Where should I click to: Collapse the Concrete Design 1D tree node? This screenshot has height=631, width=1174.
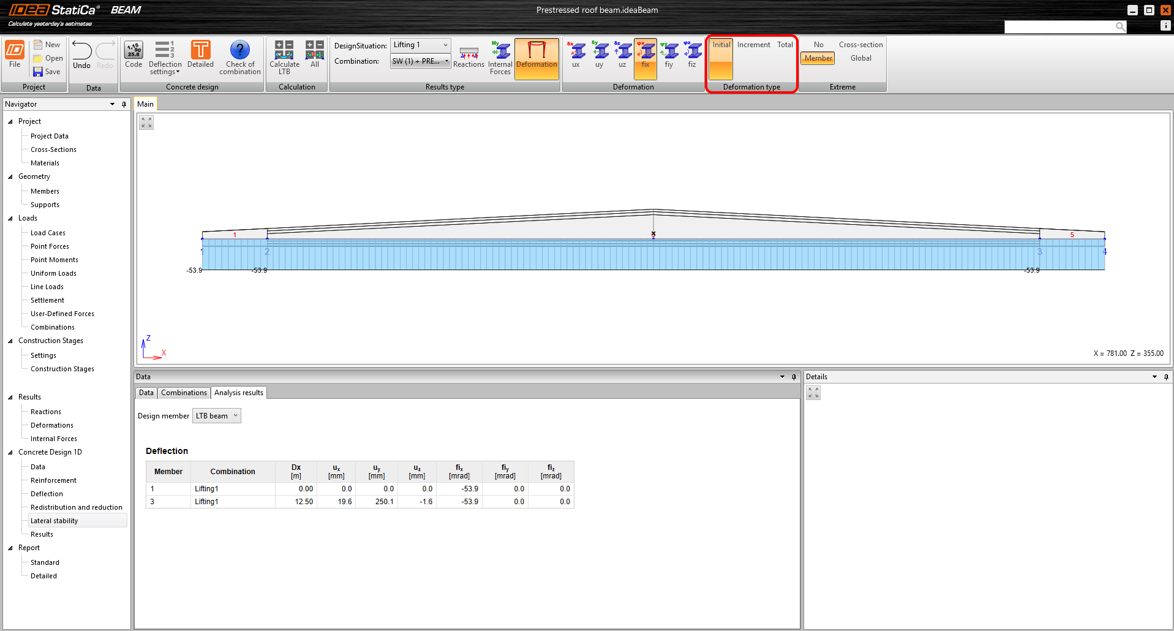tap(10, 452)
